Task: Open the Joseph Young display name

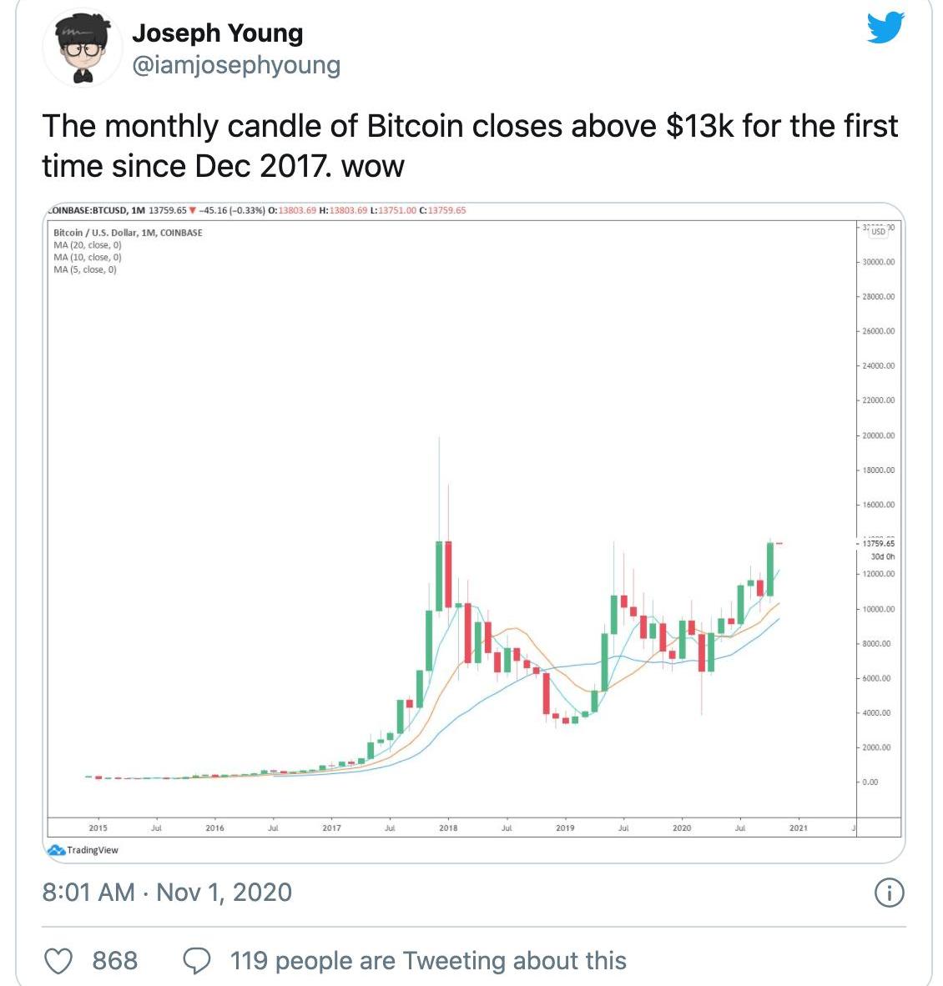Action: click(217, 33)
